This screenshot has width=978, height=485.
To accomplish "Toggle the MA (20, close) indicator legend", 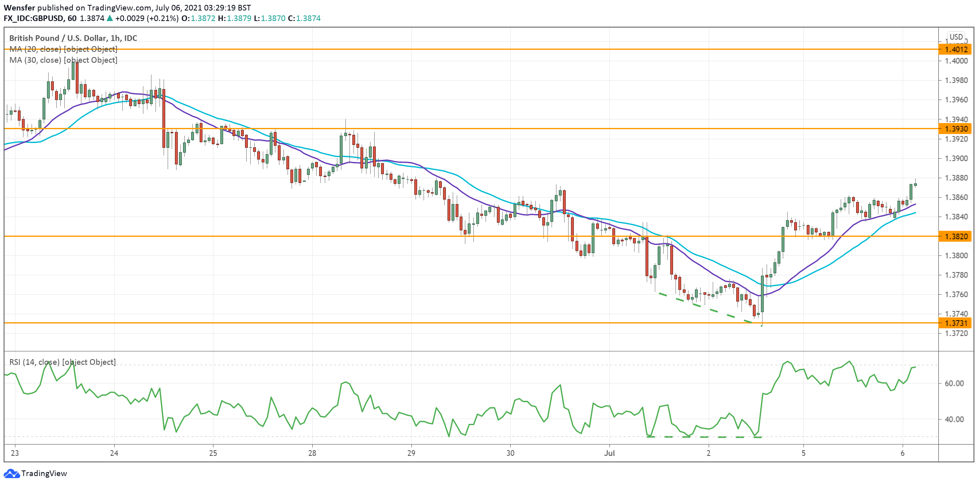I will pos(63,49).
